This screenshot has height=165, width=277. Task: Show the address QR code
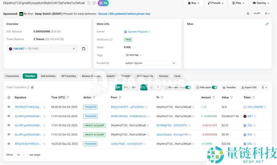[x=94, y=3]
